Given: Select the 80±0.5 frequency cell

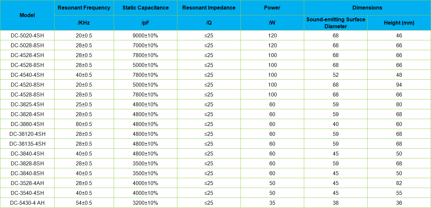Looking at the screenshot, I should point(84,124).
